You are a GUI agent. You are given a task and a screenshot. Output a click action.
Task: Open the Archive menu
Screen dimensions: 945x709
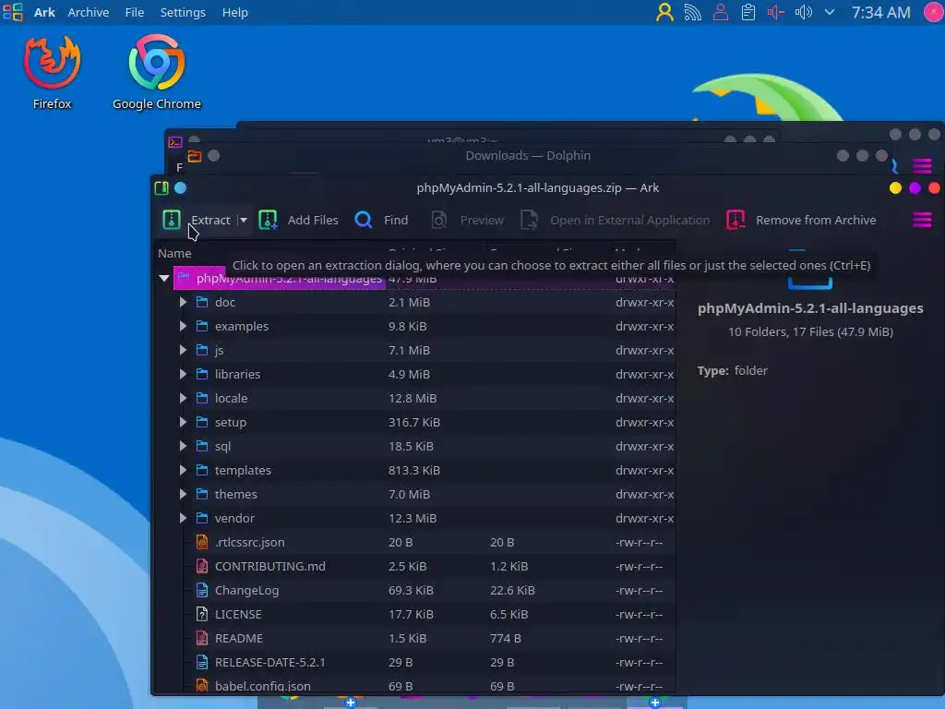pos(88,12)
